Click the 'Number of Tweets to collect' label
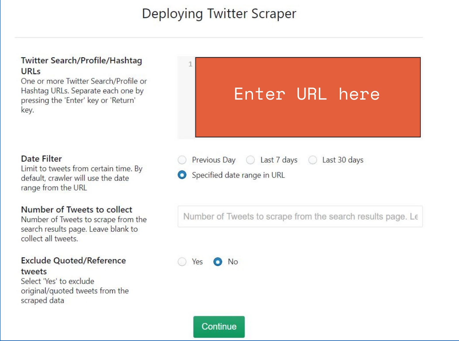This screenshot has width=459, height=341. 77,210
